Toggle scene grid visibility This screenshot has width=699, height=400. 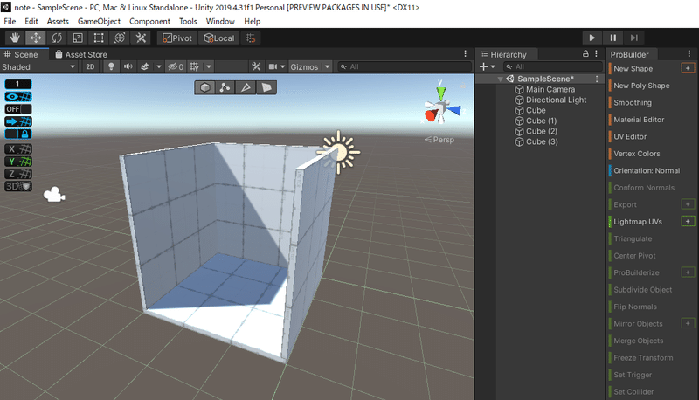(x=194, y=66)
